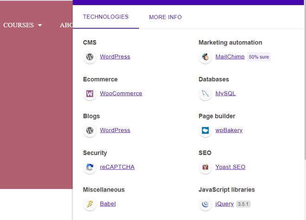Expand the COURSES dropdown menu
The height and width of the screenshot is (220, 306).
22,25
